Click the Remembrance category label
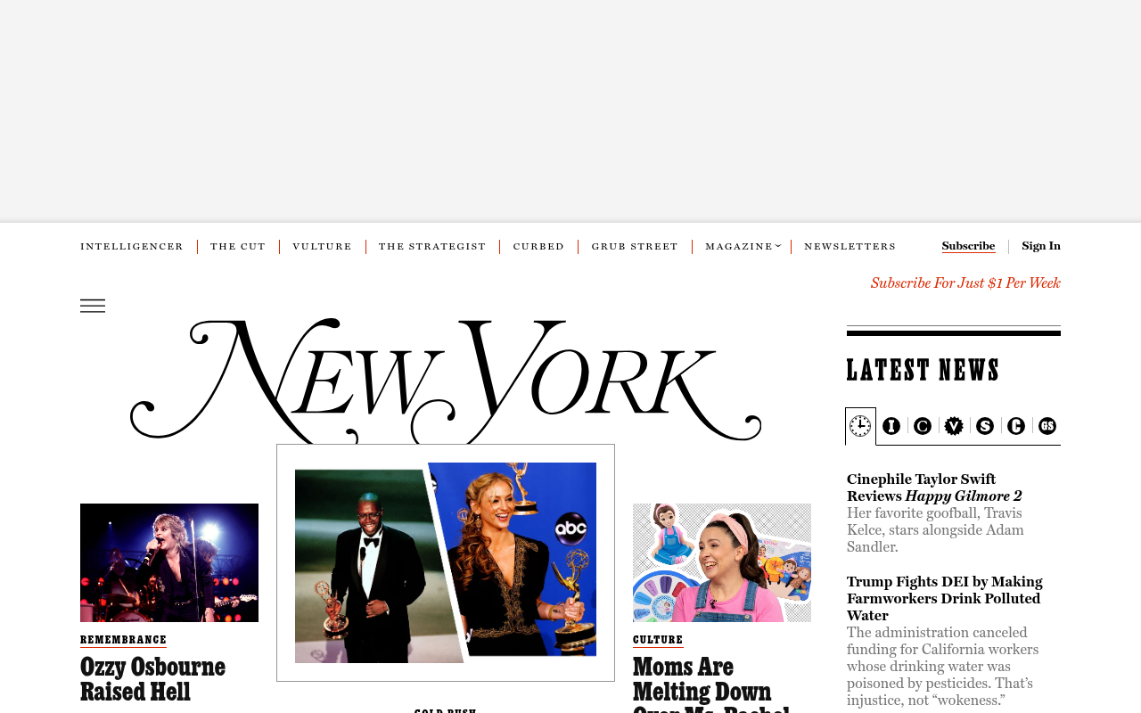1141x713 pixels. coord(123,640)
